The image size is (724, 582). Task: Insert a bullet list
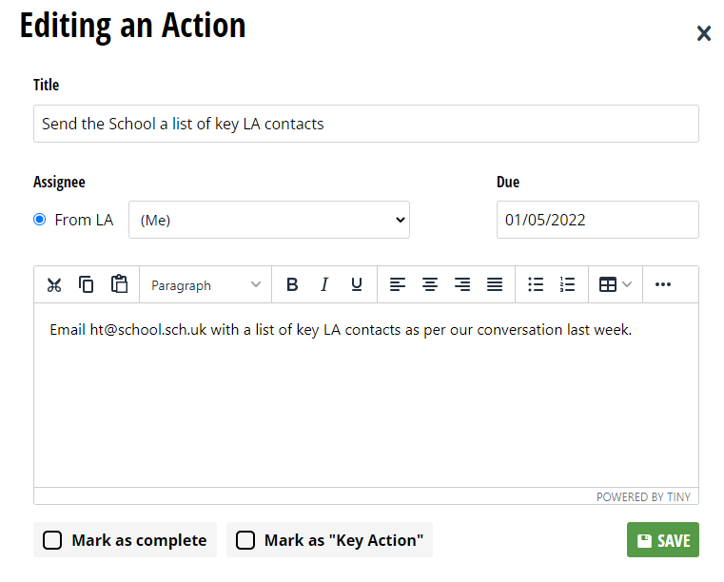[535, 284]
